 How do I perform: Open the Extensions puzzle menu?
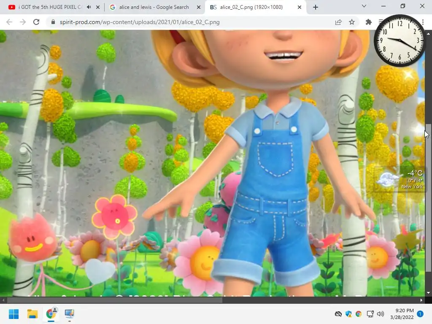point(368,22)
